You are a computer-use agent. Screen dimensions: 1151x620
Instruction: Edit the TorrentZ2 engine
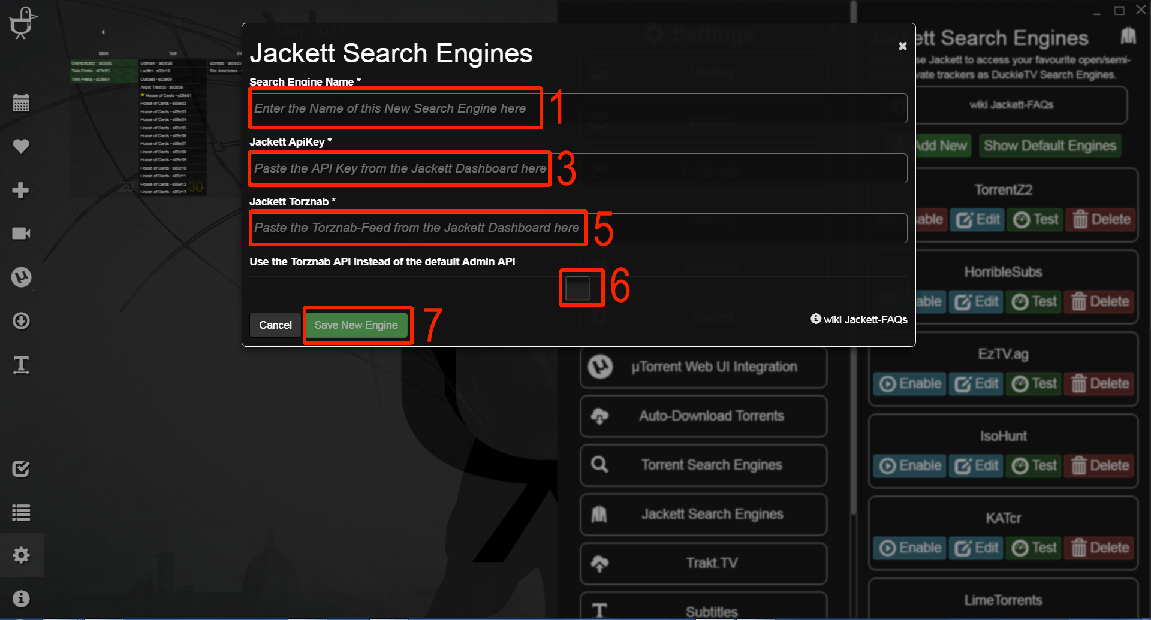tap(977, 220)
